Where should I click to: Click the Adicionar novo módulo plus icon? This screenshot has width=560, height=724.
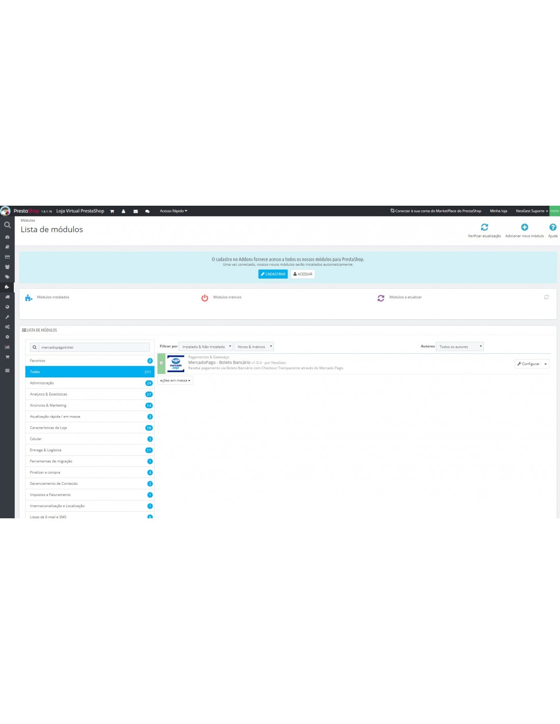pos(524,228)
